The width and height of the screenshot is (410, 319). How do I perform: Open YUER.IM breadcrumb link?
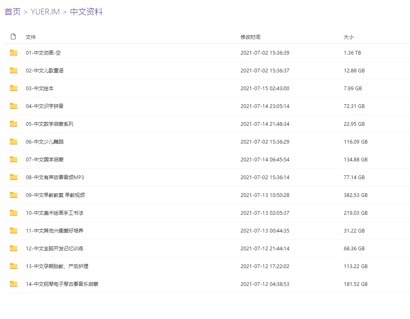tap(45, 12)
